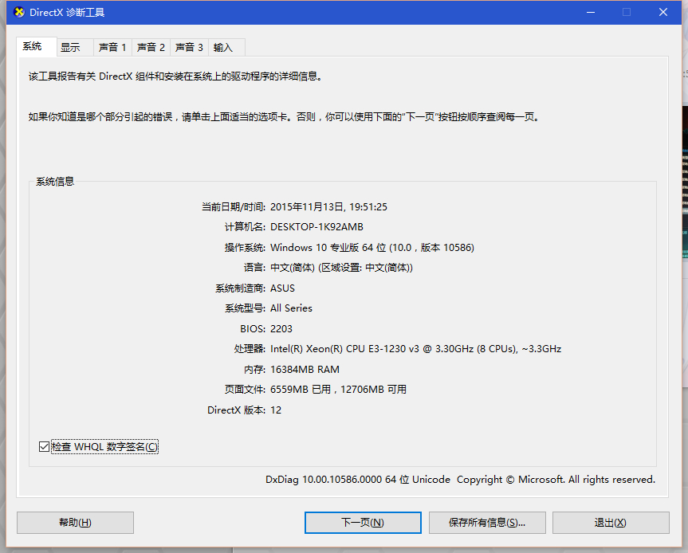Click the 页面文件 label

[x=245, y=390]
